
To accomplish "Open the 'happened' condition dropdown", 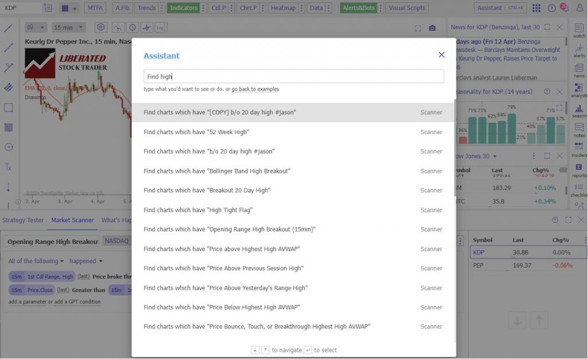I will 86,261.
